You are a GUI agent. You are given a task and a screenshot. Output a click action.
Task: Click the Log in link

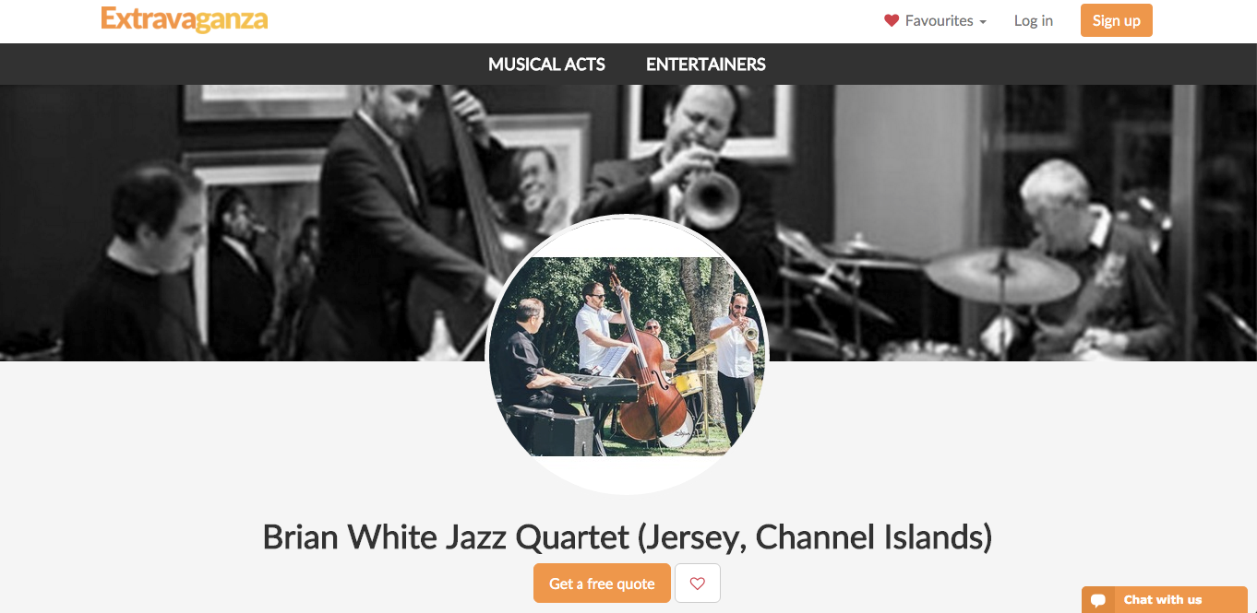click(x=1034, y=20)
